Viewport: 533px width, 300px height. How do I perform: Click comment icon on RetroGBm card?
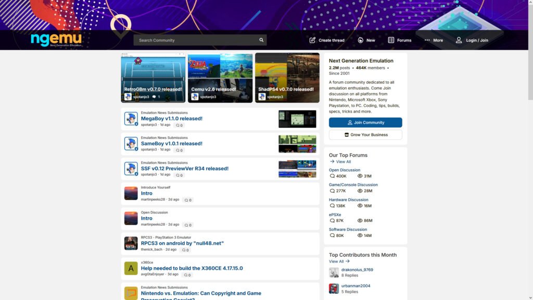[154, 97]
